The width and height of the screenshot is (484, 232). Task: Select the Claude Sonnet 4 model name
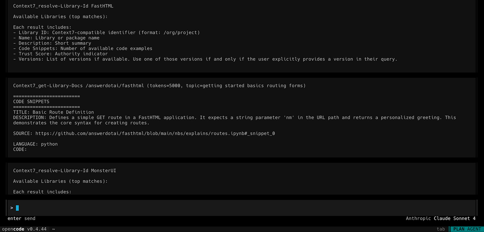454,218
